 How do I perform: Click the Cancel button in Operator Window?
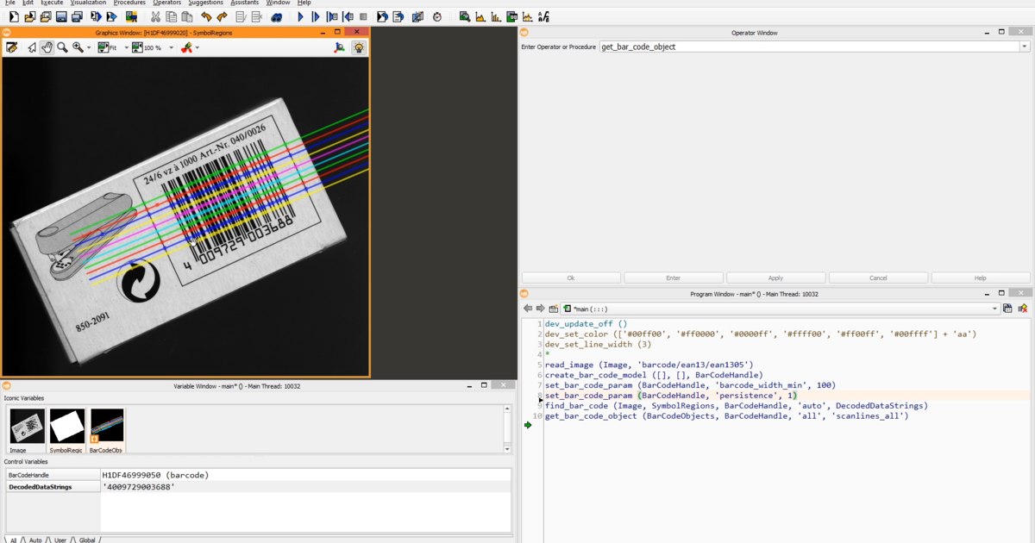(x=878, y=278)
